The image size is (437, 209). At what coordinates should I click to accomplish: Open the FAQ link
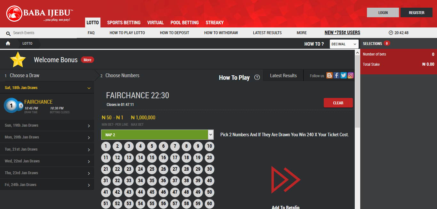point(91,33)
